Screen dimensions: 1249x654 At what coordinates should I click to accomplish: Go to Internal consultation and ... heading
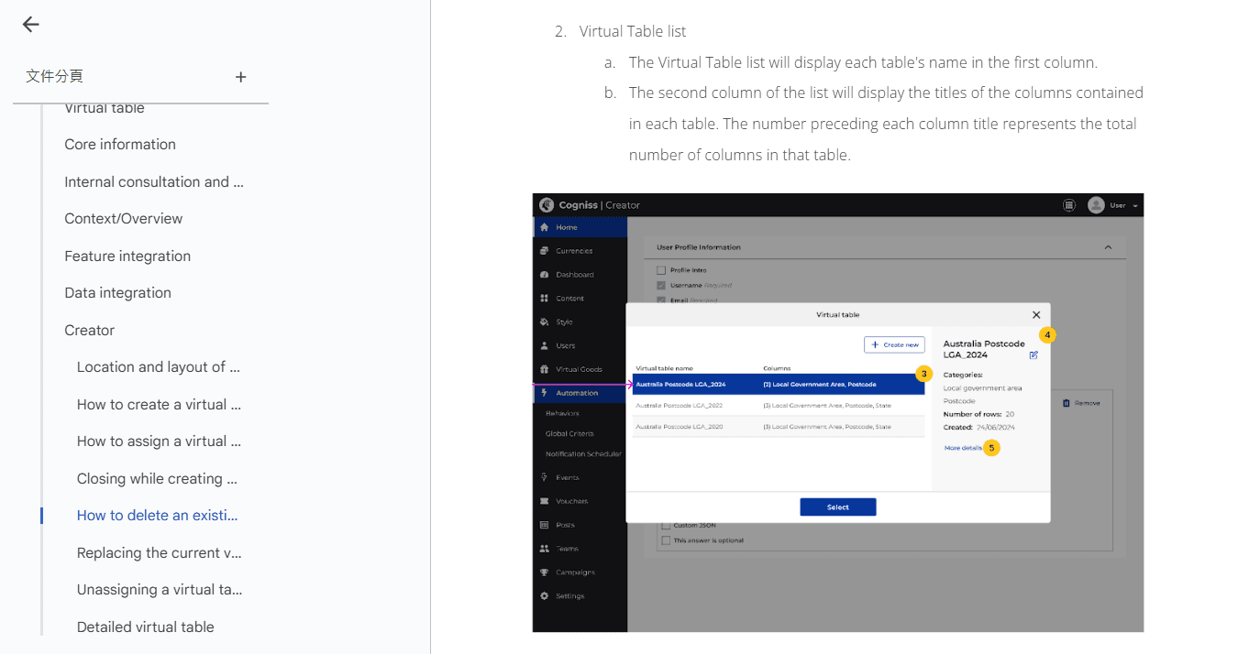tap(154, 181)
